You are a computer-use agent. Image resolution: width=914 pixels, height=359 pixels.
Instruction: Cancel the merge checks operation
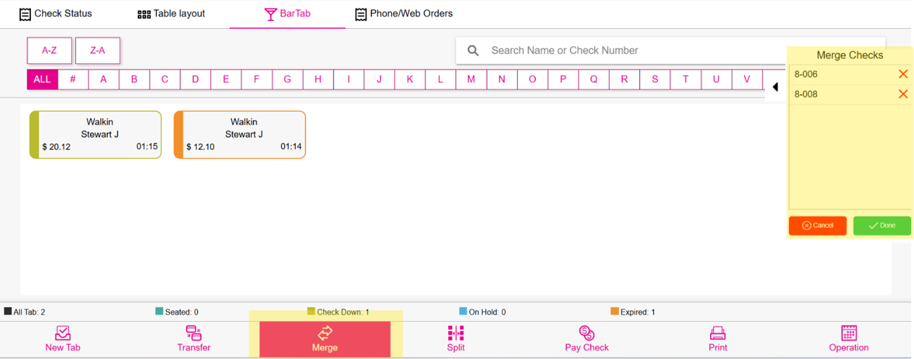[x=817, y=226]
